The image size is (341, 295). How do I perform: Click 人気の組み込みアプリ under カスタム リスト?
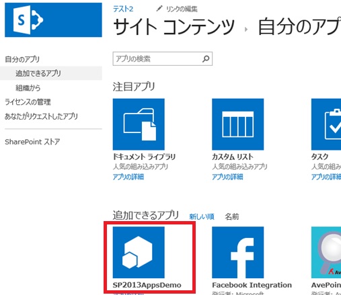[x=239, y=167]
